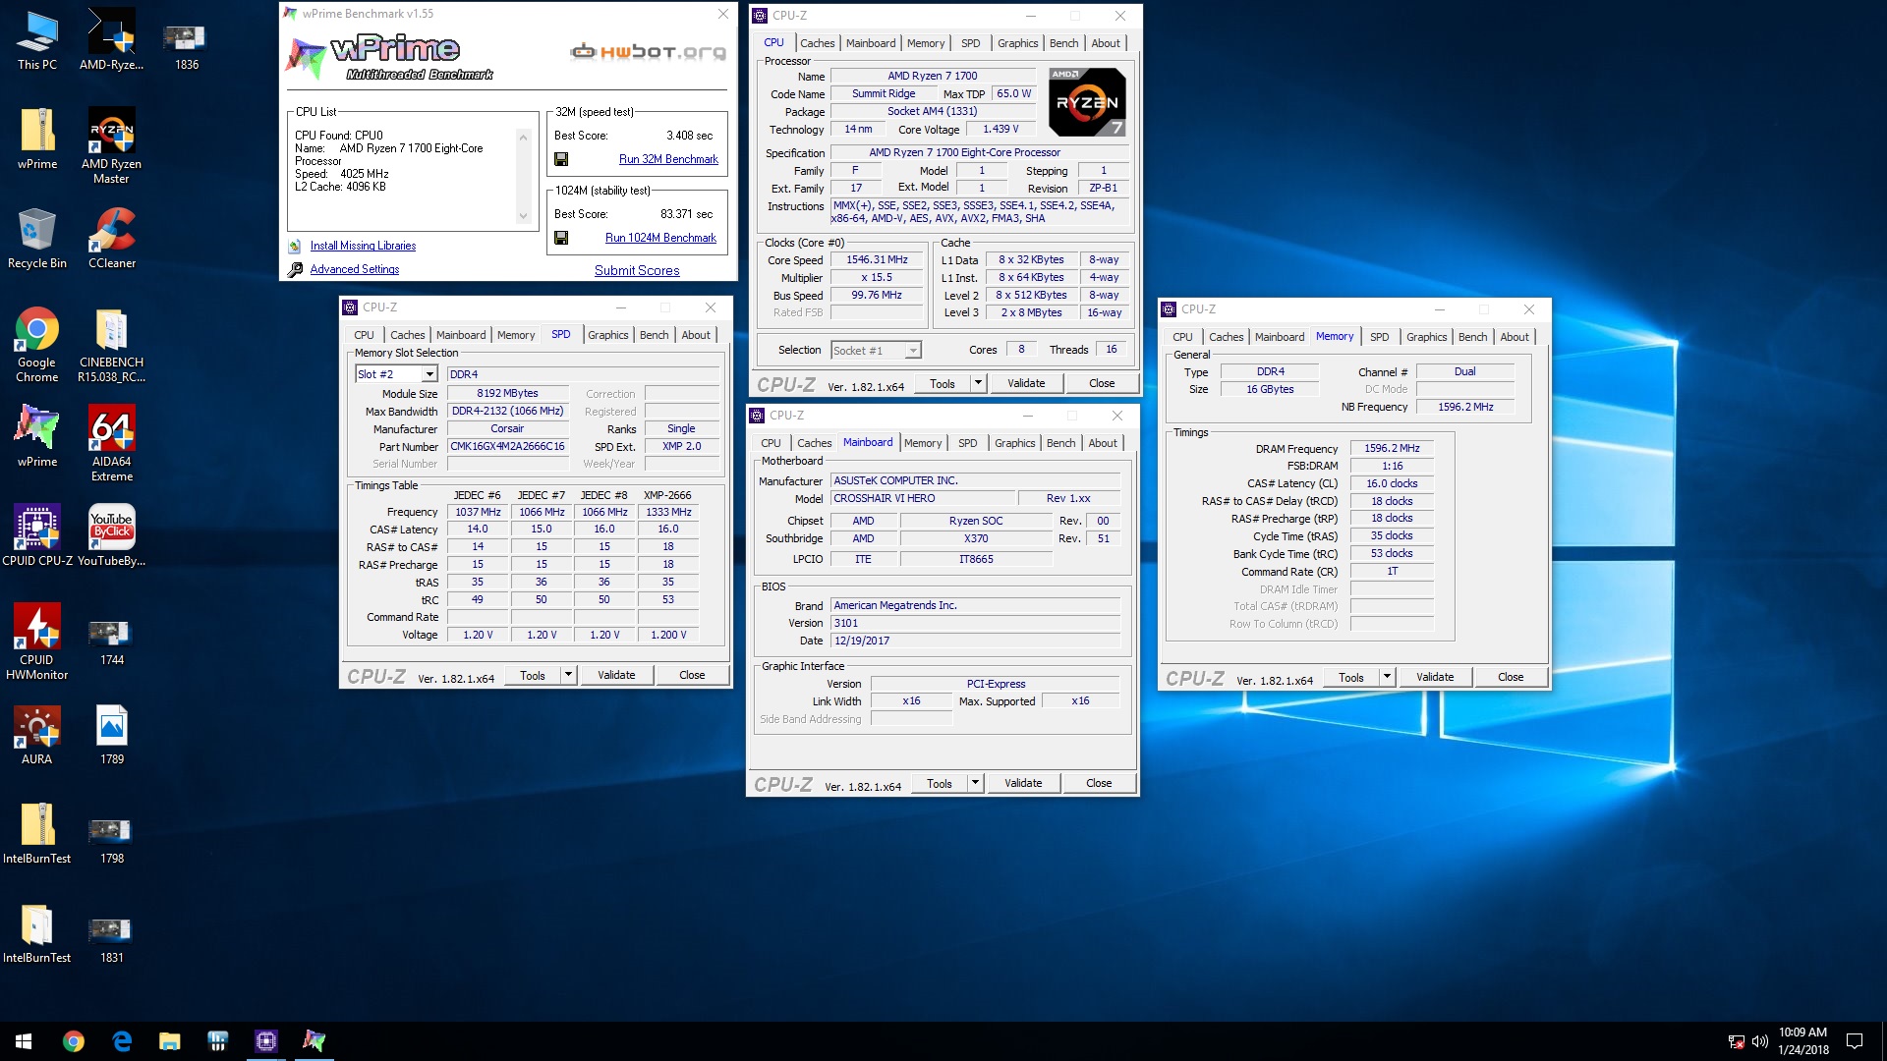1887x1061 pixels.
Task: Click the Part Number field CMK16GX4M2A2666C16
Action: [x=508, y=446]
